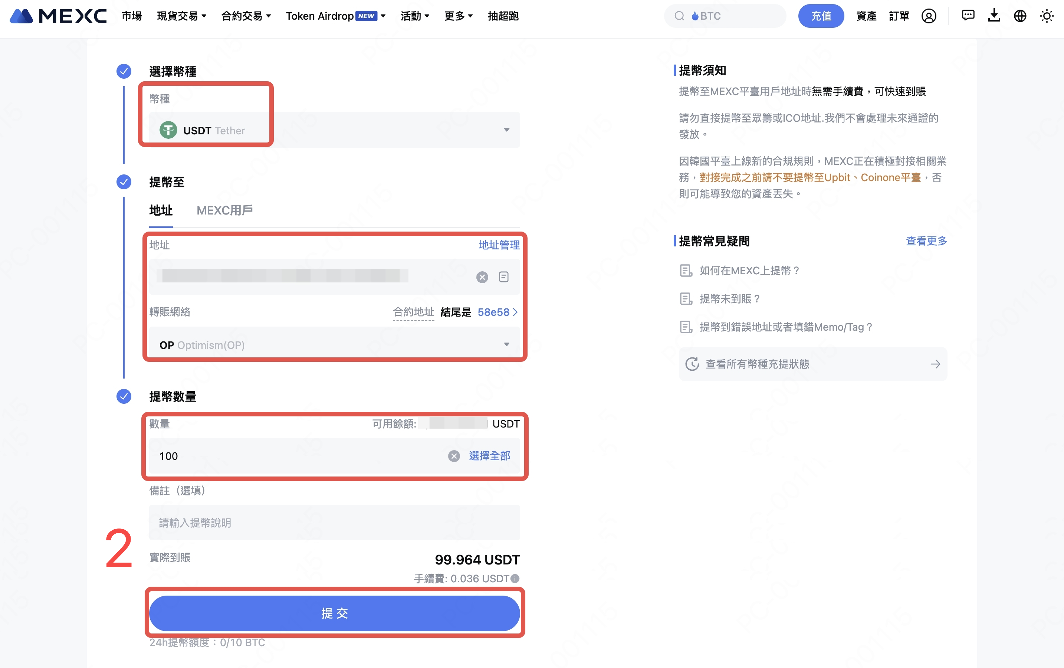Click the fee info tooltip icon
Screen dimensions: 1064x668
tap(516, 578)
